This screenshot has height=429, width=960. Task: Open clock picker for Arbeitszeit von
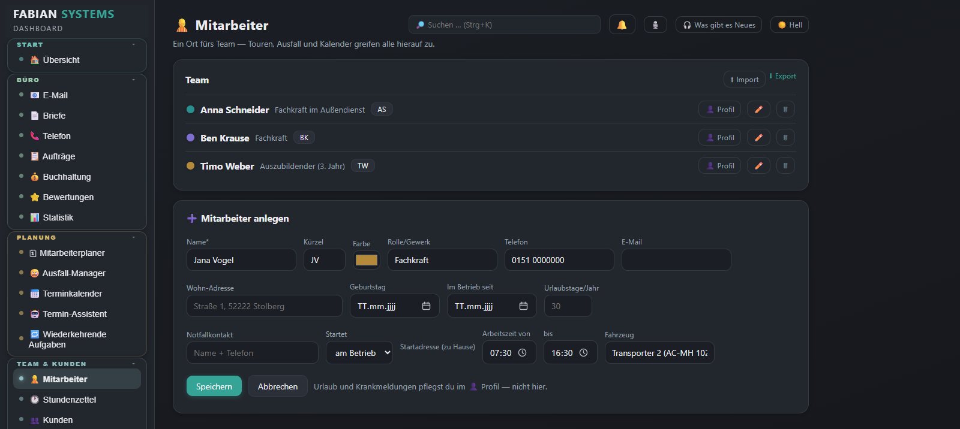pyautogui.click(x=522, y=353)
